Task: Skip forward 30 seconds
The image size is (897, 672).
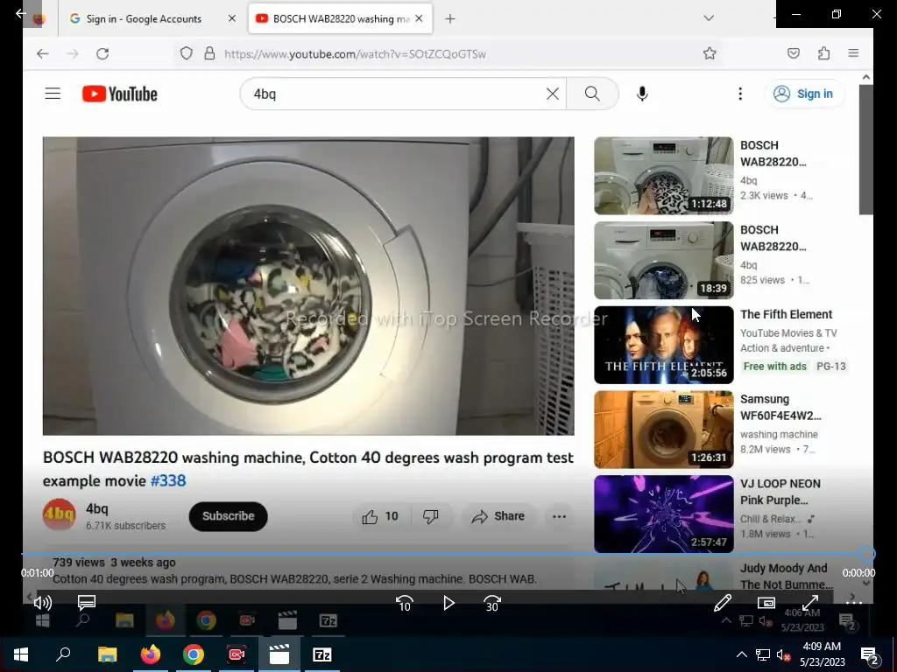Action: tap(492, 603)
